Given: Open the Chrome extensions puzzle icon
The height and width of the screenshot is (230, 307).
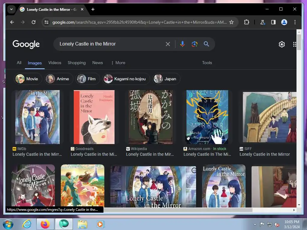Looking at the screenshot, I should [246, 22].
